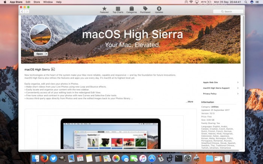
Task: Show the Purchased apps list
Action: (x=145, y=10)
